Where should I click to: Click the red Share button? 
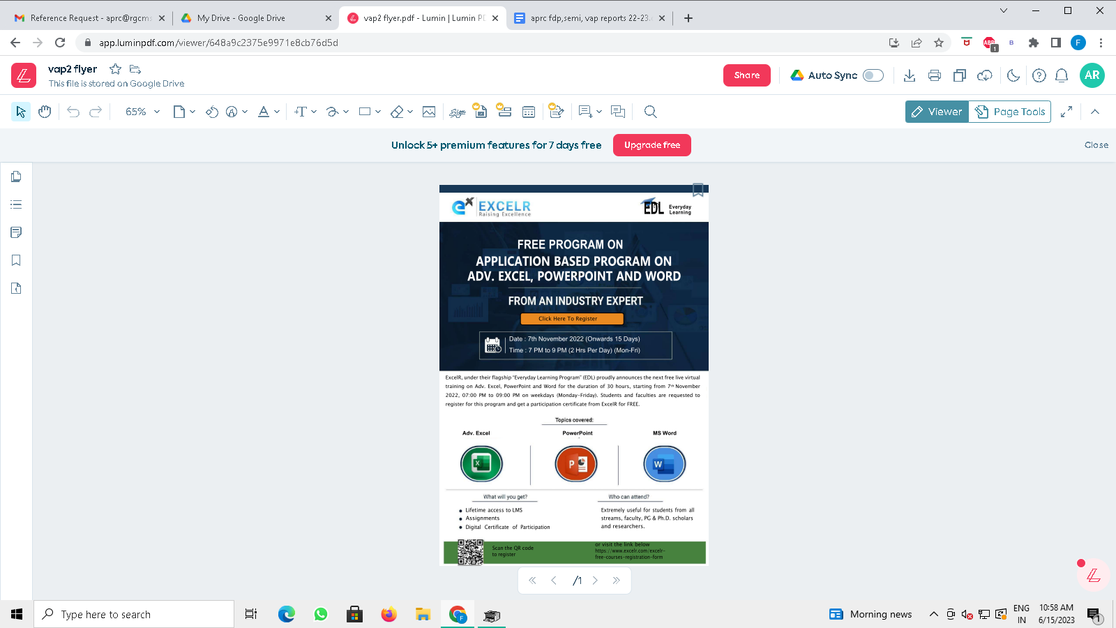coord(747,75)
